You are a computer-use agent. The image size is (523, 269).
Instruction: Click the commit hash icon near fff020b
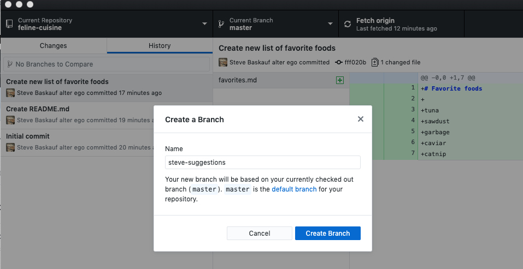click(x=338, y=62)
